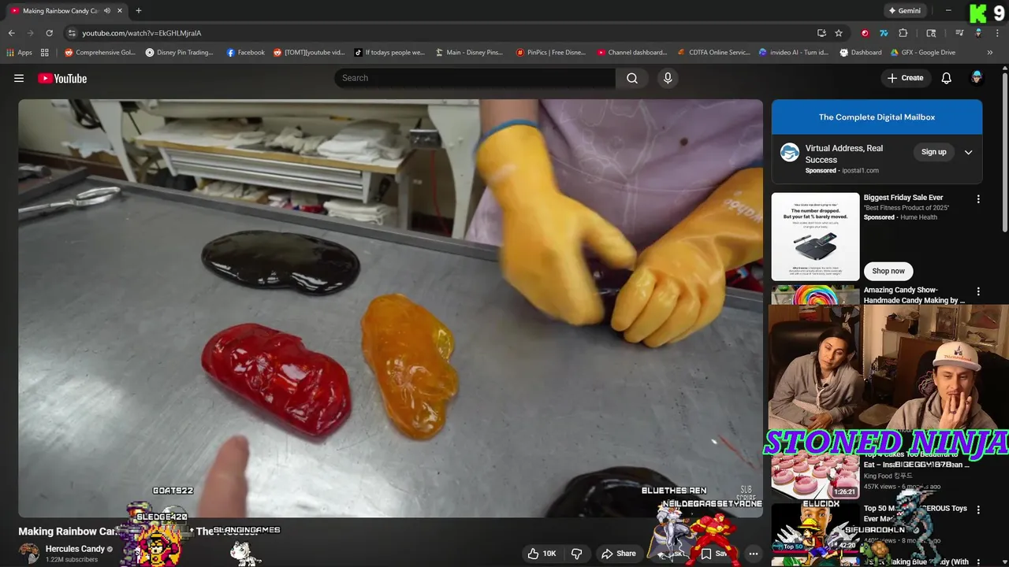The width and height of the screenshot is (1009, 567).
Task: Open The Complete Digital Mailbox banner
Action: coord(877,117)
